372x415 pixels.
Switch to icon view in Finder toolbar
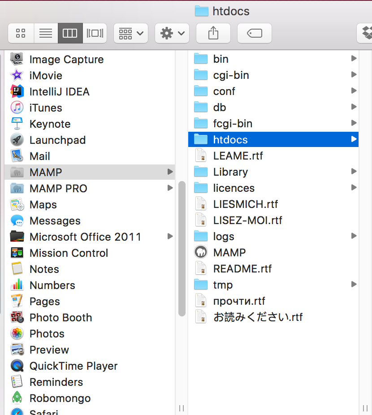click(21, 33)
